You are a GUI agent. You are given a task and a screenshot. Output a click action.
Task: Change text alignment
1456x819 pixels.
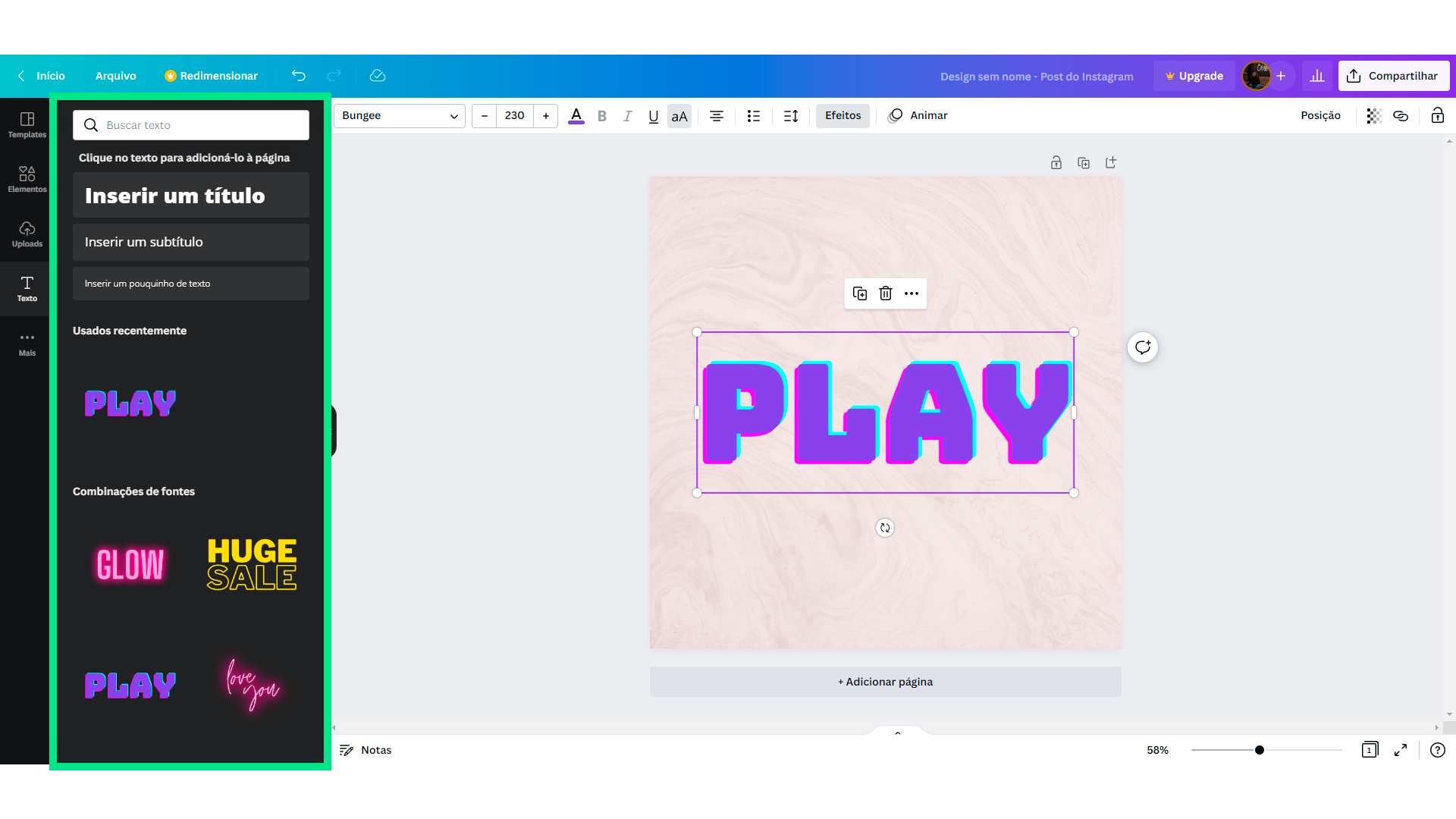click(716, 116)
